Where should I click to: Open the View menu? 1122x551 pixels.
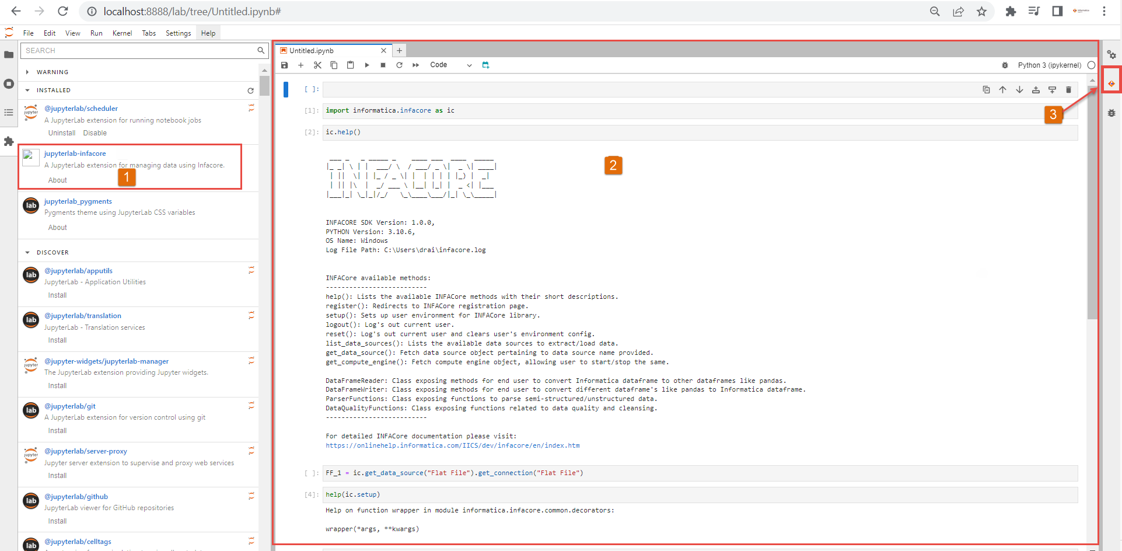pos(73,33)
